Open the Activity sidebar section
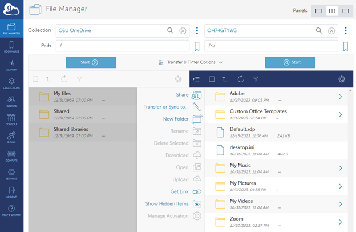The image size is (356, 232). (x=11, y=65)
